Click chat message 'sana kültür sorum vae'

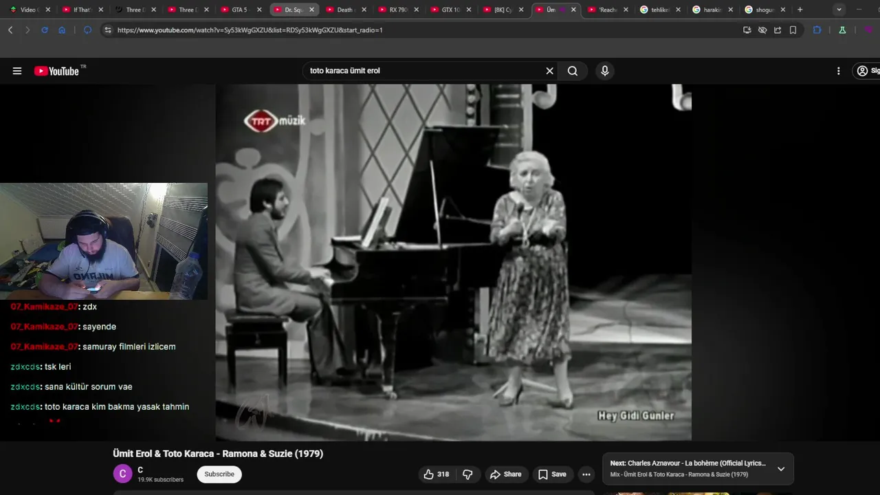click(89, 387)
